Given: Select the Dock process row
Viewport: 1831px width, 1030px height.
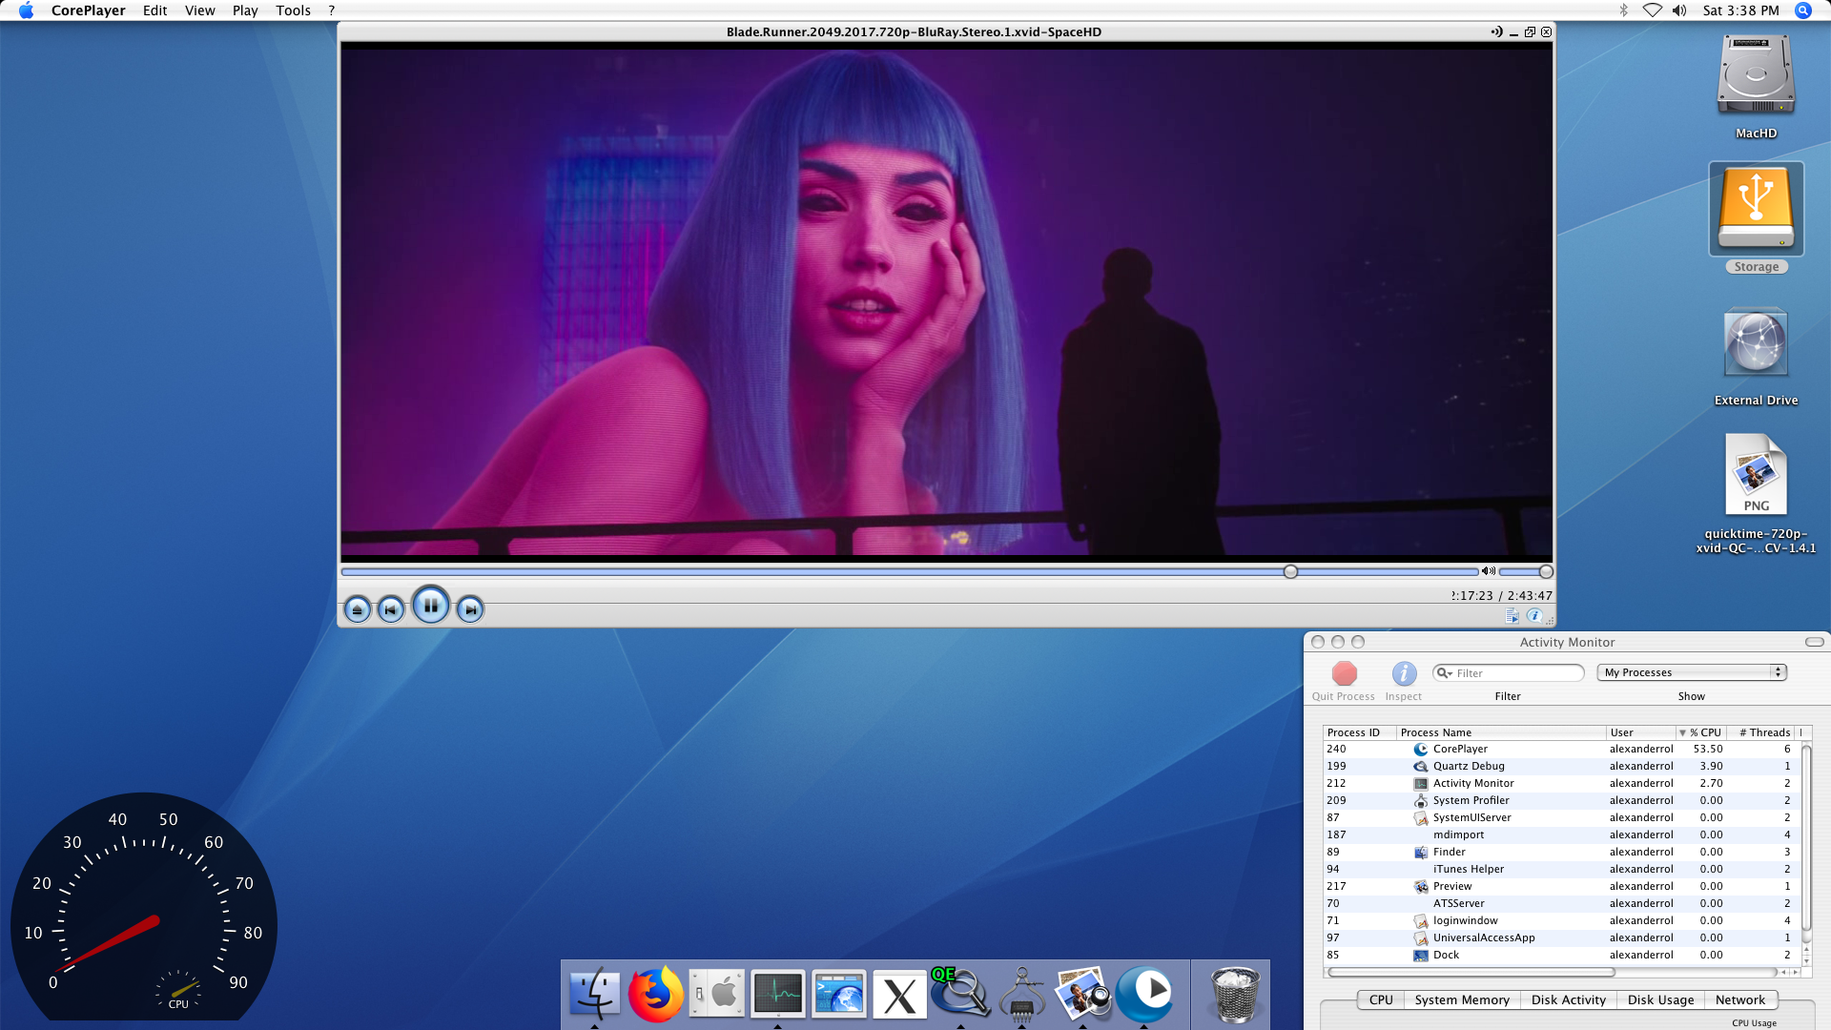Looking at the screenshot, I should tap(1561, 955).
